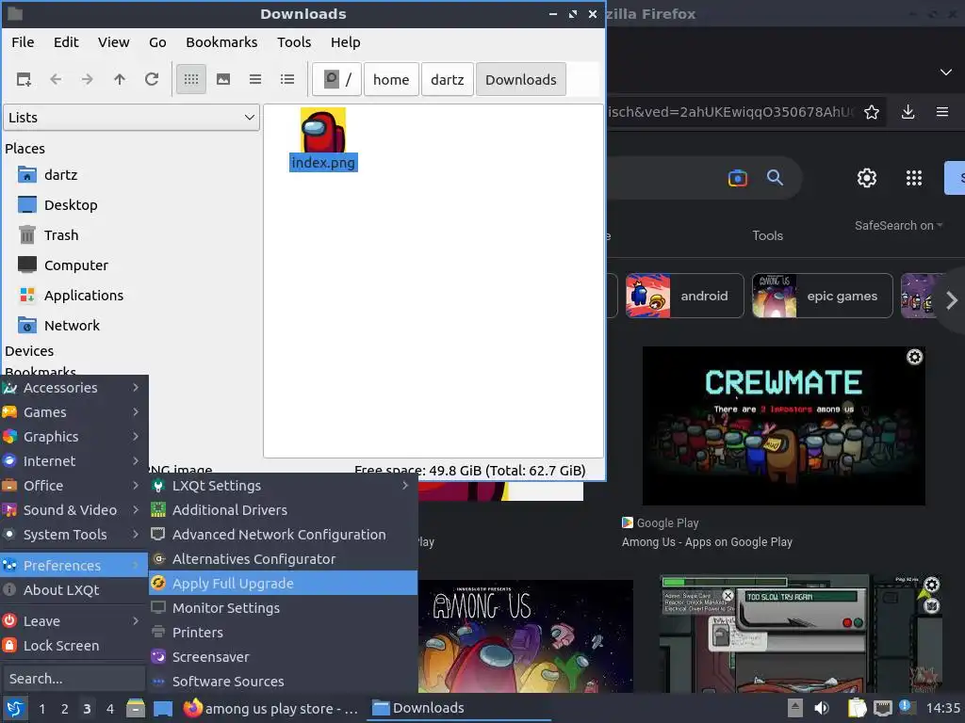The height and width of the screenshot is (723, 965).
Task: Switch to compact list view mode
Action: pos(255,79)
